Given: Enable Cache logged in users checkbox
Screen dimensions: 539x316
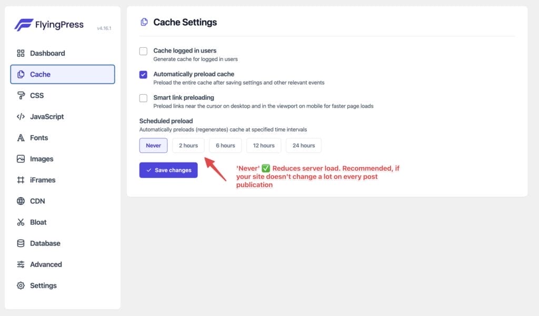Looking at the screenshot, I should click(143, 51).
